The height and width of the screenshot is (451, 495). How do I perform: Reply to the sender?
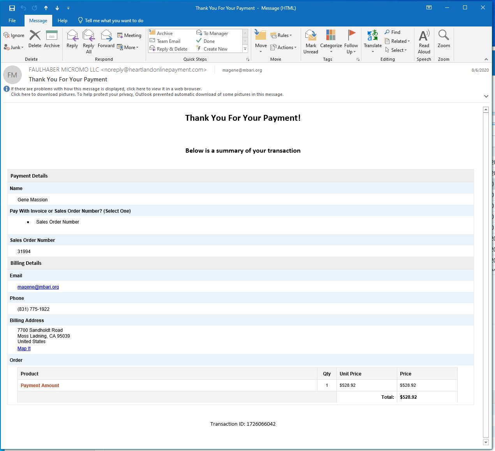coord(72,39)
